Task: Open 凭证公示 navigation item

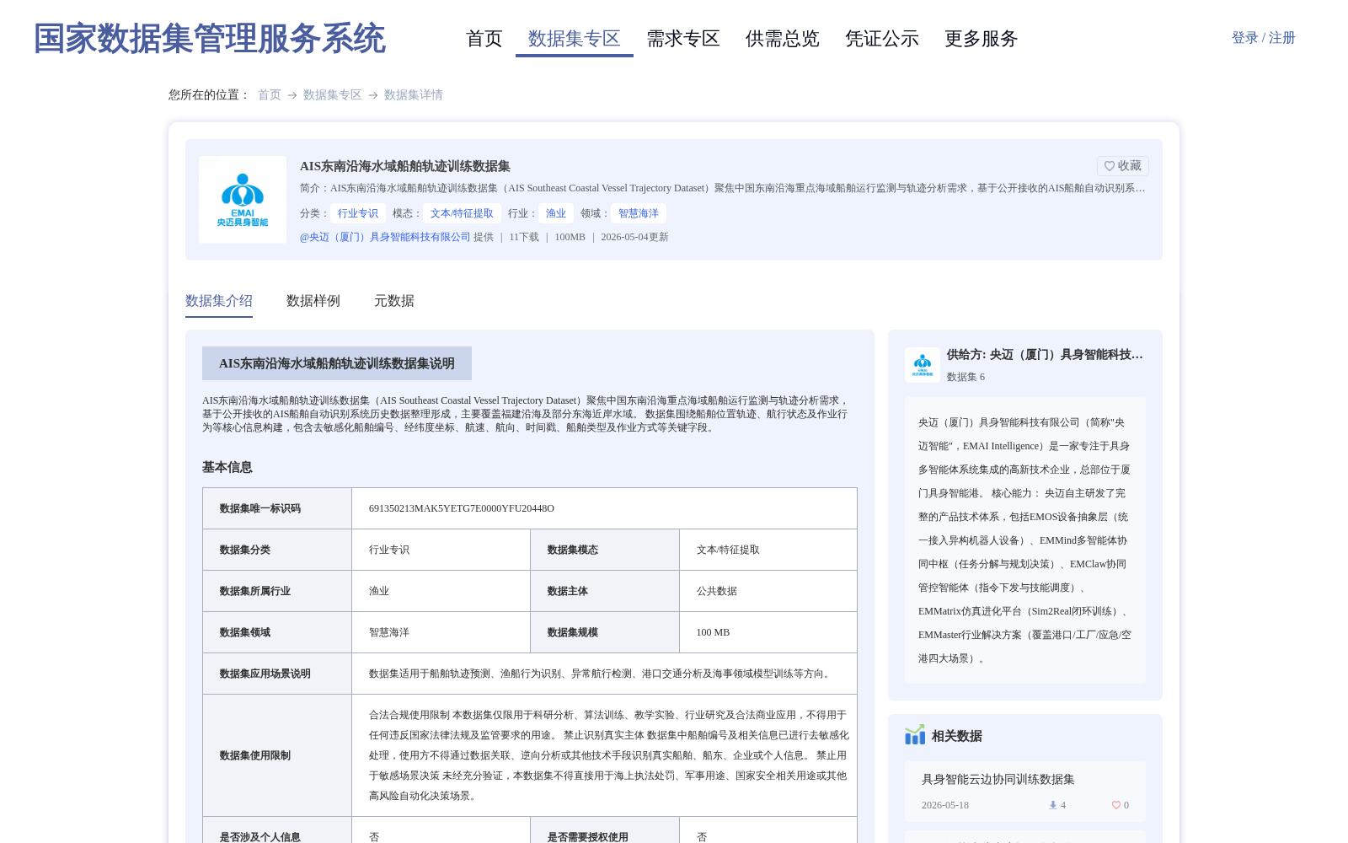Action: click(x=882, y=39)
